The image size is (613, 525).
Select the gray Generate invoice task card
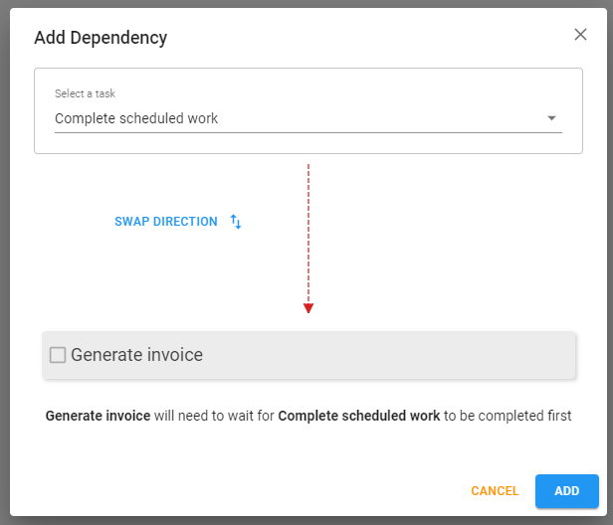(x=398, y=355)
